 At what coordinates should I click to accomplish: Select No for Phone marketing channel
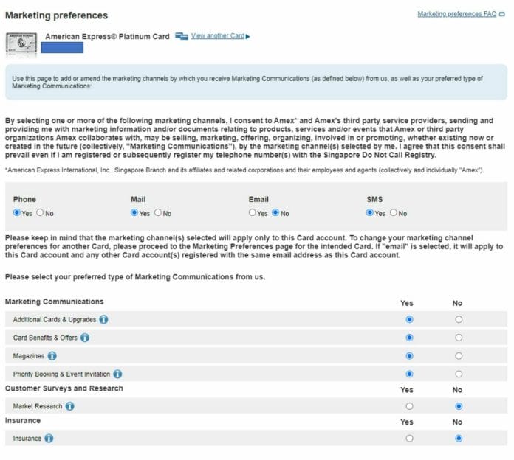[x=40, y=213]
